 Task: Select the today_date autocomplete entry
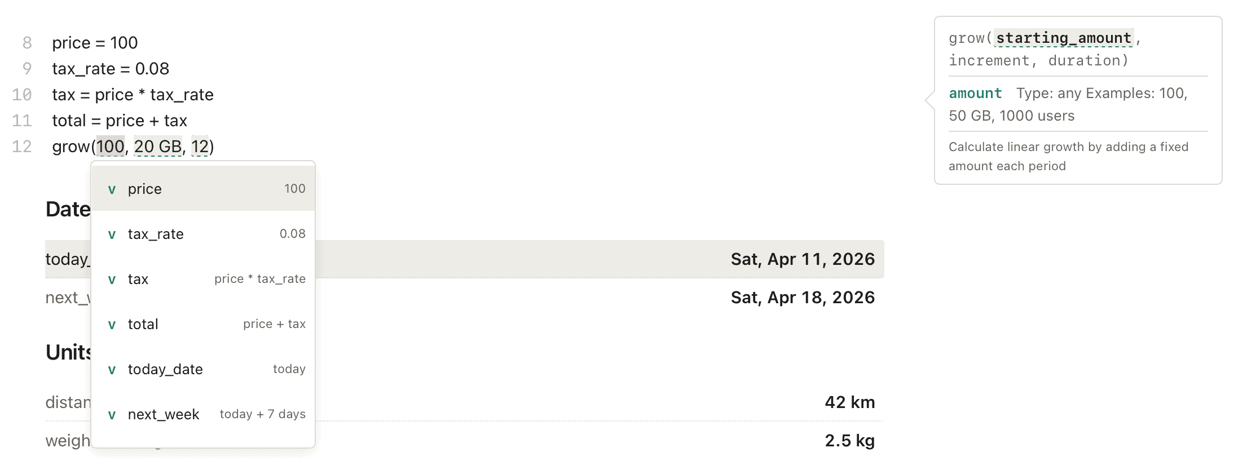click(x=203, y=369)
